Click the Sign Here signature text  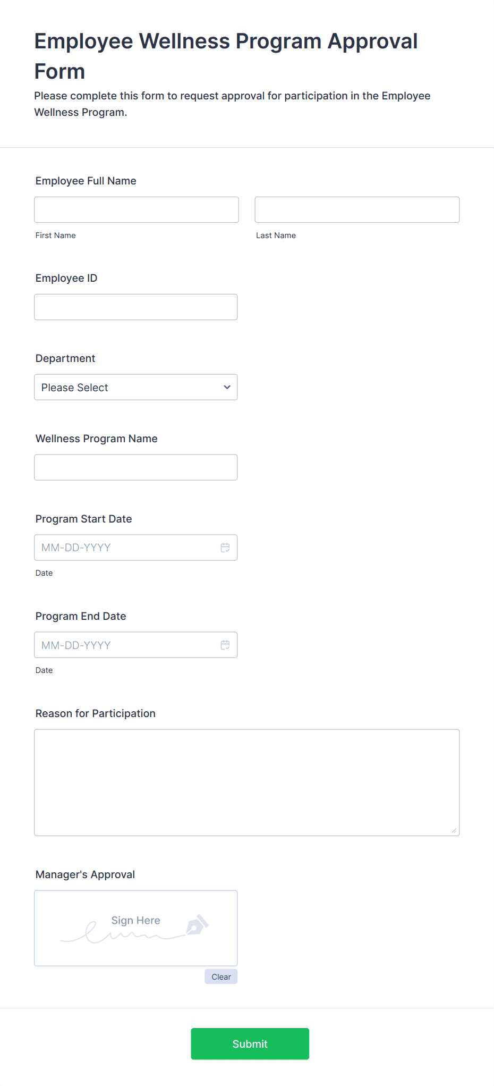[135, 920]
